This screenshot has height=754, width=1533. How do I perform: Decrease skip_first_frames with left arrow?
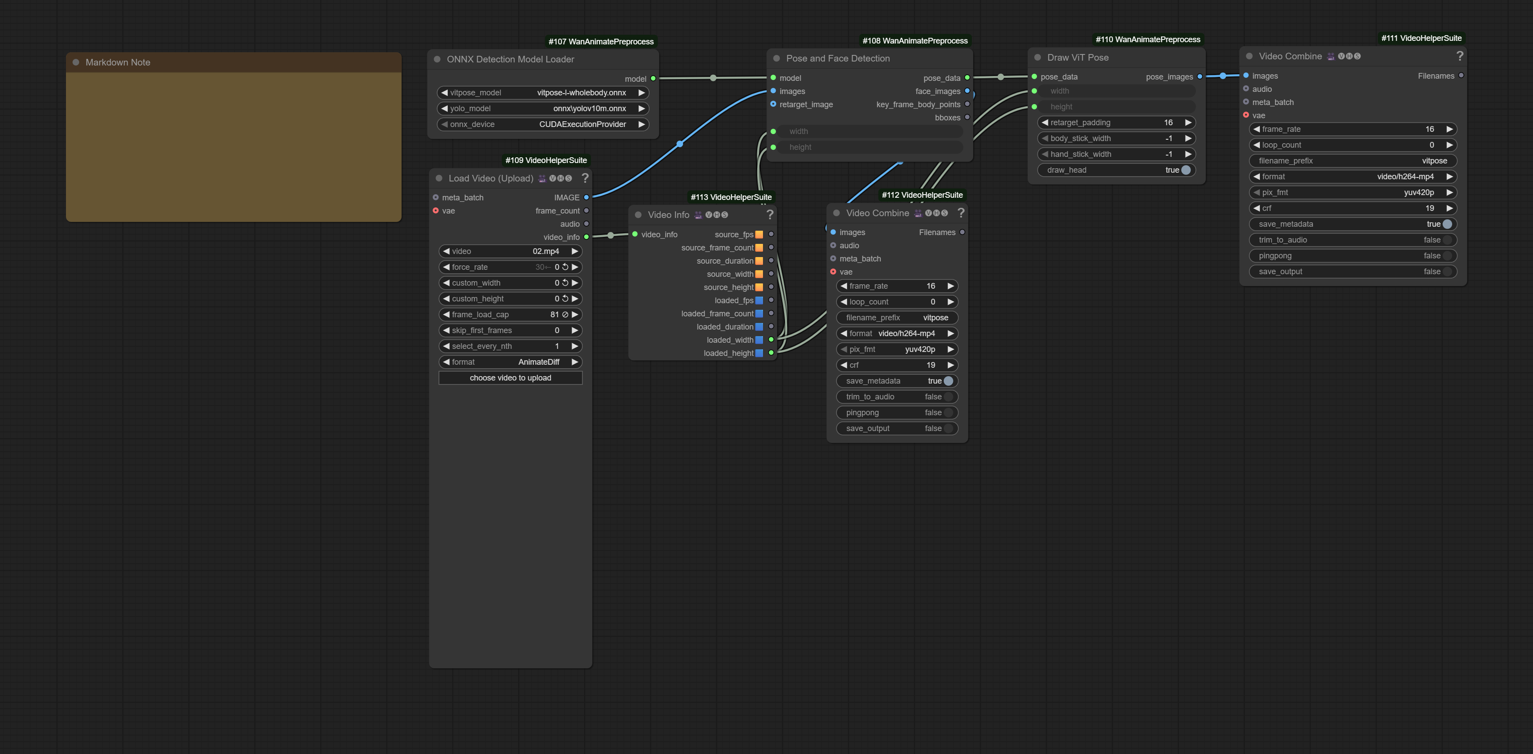446,330
